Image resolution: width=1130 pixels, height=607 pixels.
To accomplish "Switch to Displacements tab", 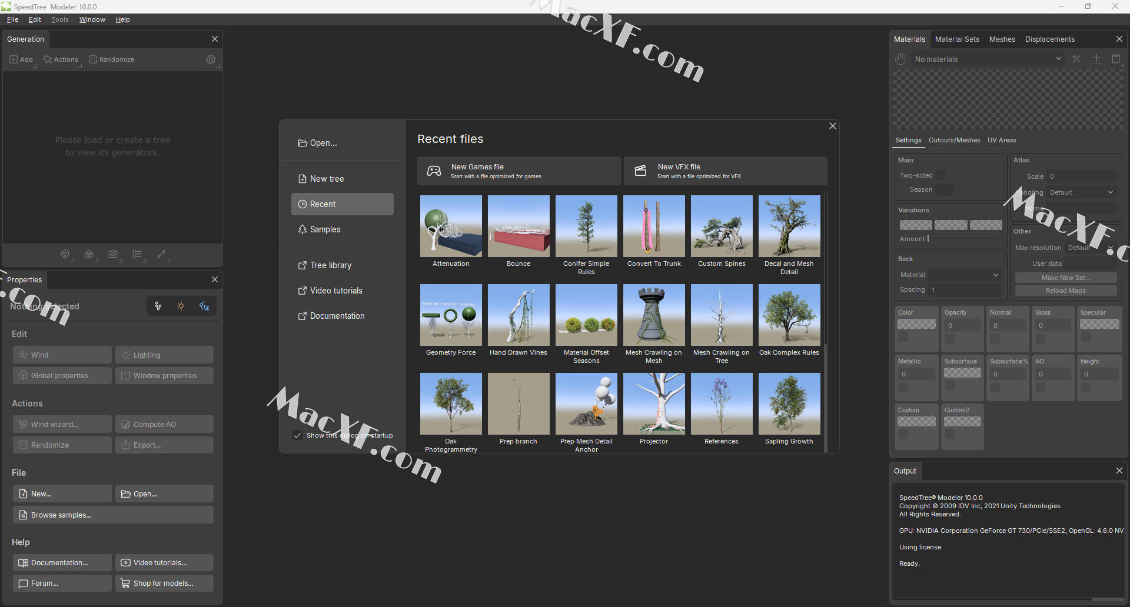I will point(1049,39).
